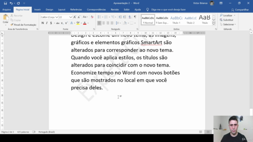
Task: Click the sort A-Z icon
Action: [x=130, y=17]
